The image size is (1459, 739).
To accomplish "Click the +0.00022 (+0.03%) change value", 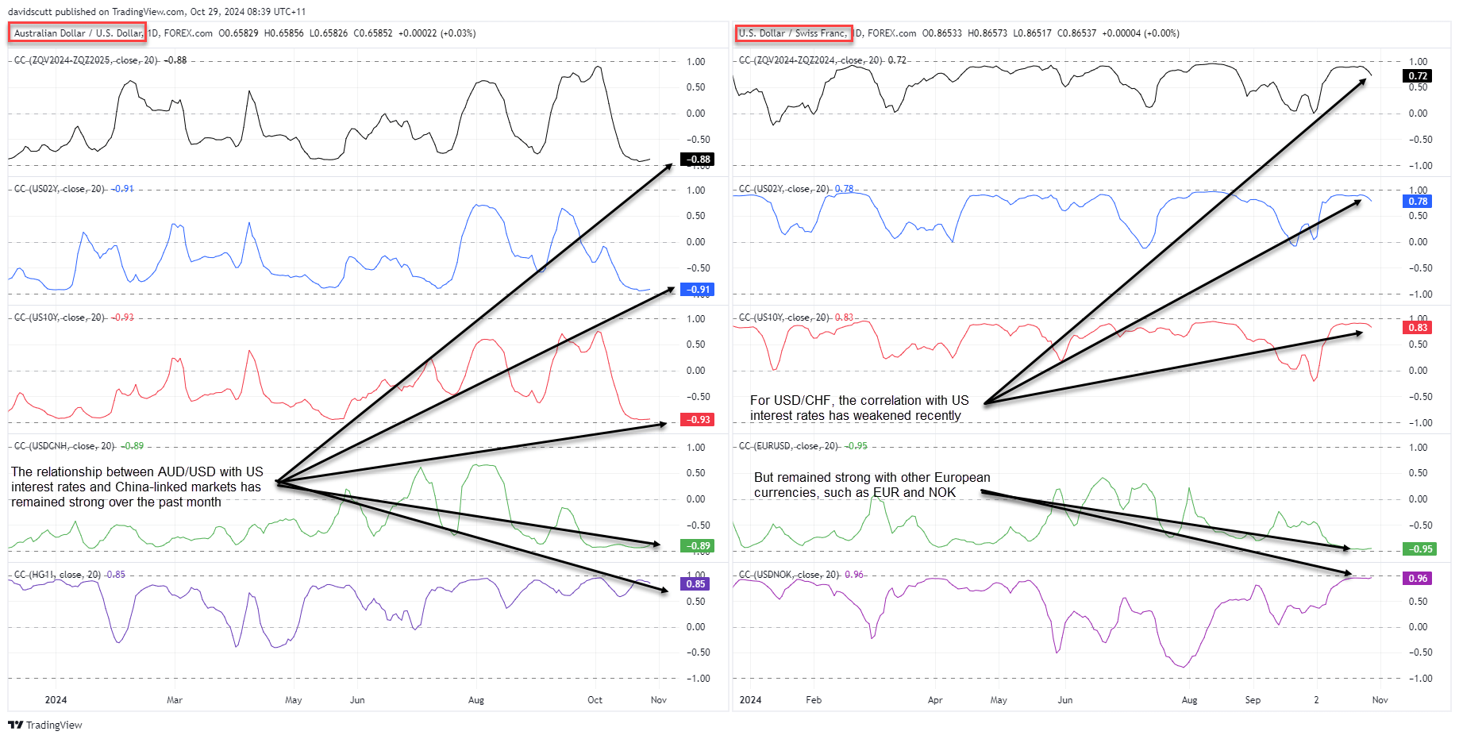I will [x=437, y=33].
